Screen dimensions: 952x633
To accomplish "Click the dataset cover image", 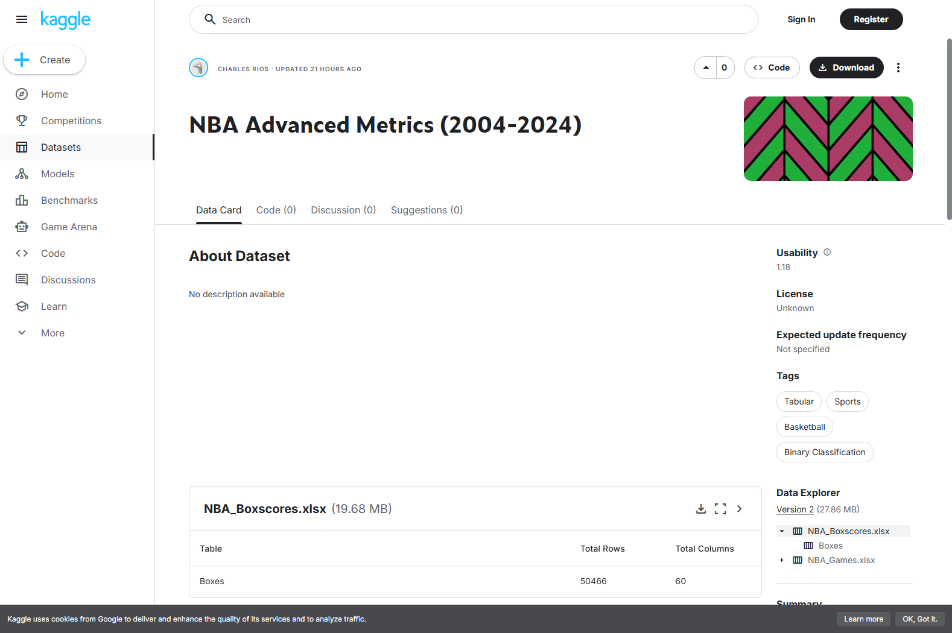I will tap(828, 139).
